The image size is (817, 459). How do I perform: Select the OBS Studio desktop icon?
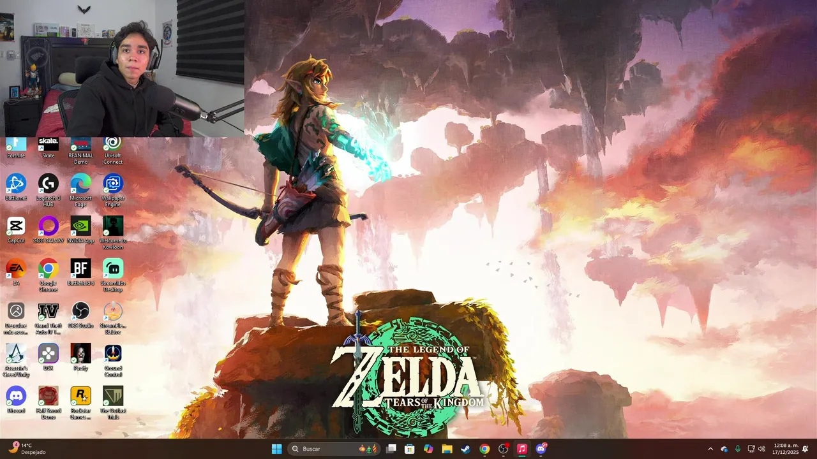coord(80,315)
